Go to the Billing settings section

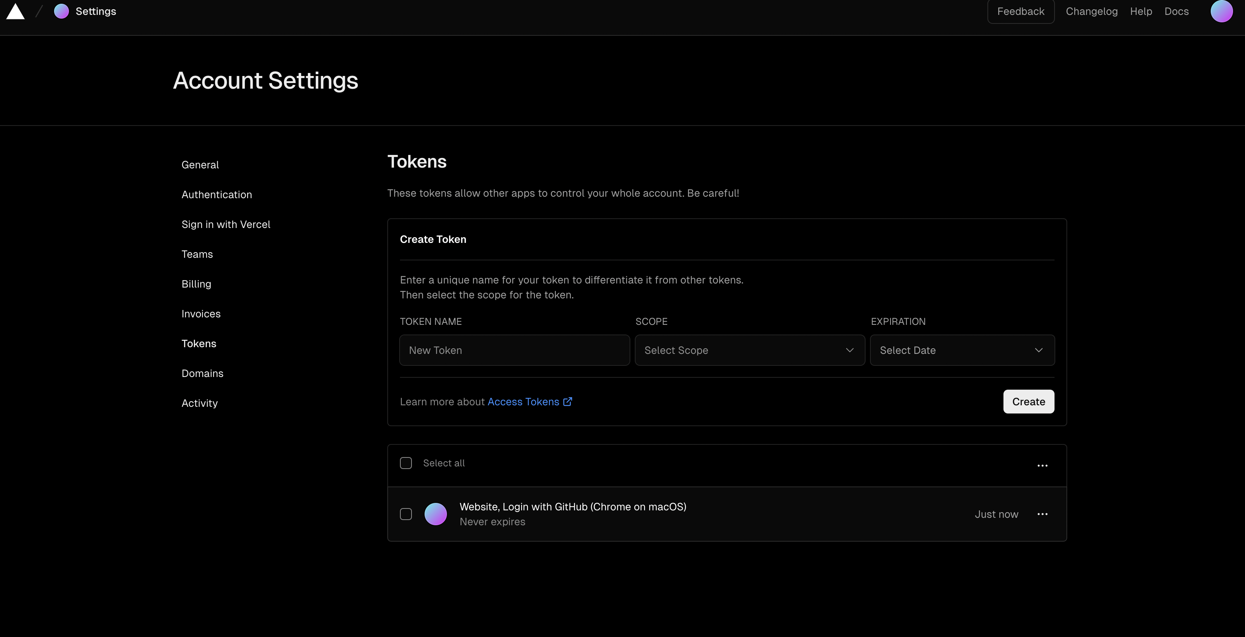coord(196,284)
